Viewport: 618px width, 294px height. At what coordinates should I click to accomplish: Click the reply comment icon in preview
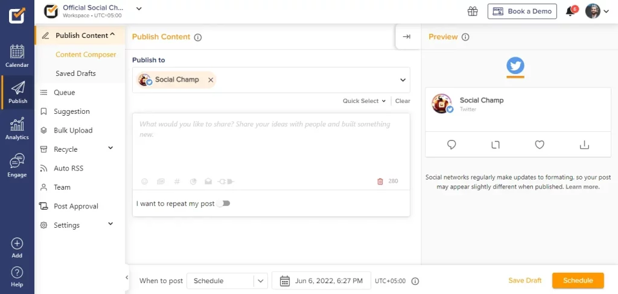[451, 145]
